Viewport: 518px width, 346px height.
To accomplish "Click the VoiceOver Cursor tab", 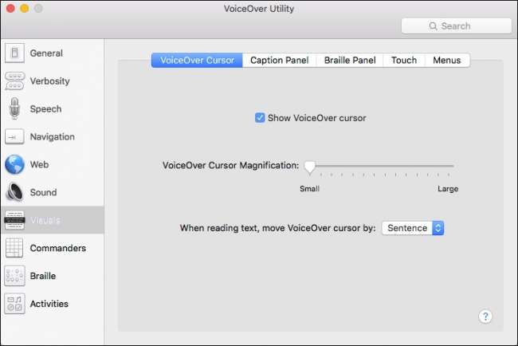I will (x=198, y=60).
